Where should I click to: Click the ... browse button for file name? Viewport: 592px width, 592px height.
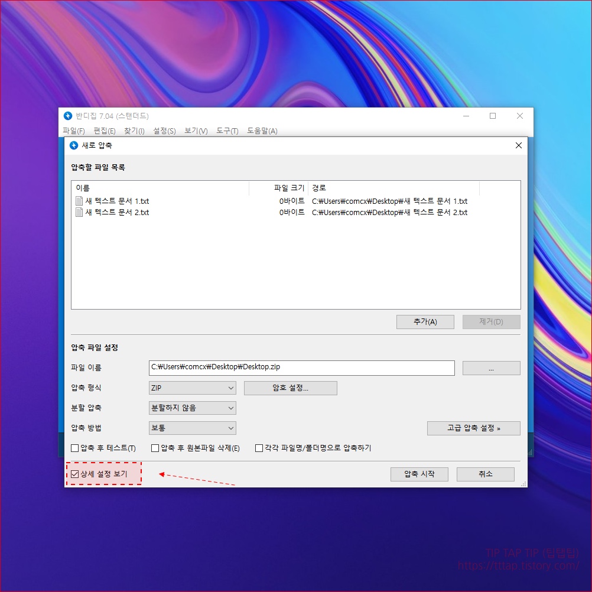(491, 368)
